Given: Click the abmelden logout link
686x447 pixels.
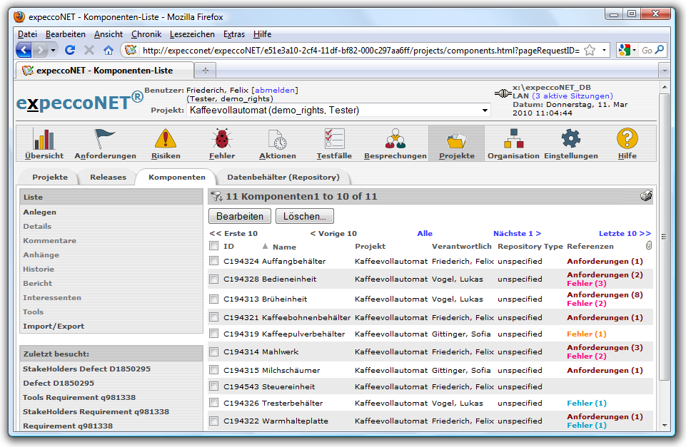Looking at the screenshot, I should (x=275, y=91).
